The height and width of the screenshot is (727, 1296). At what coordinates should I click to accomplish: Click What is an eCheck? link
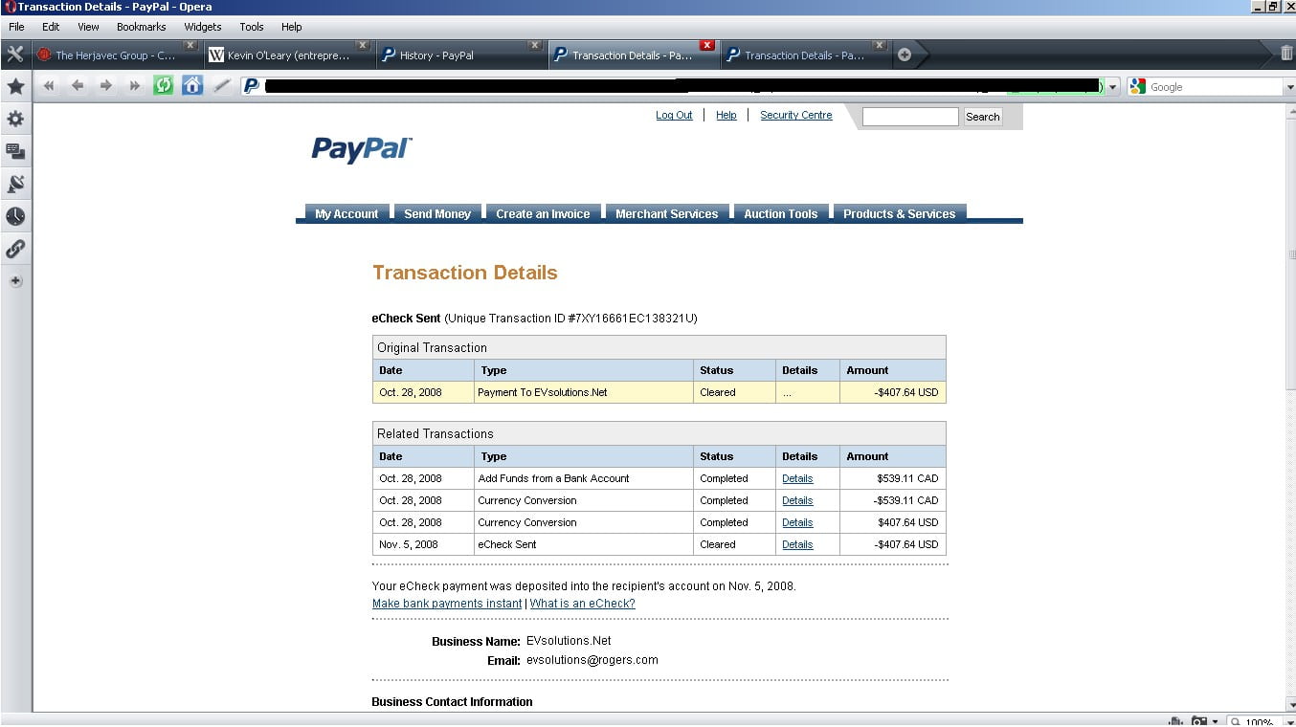[x=583, y=604]
